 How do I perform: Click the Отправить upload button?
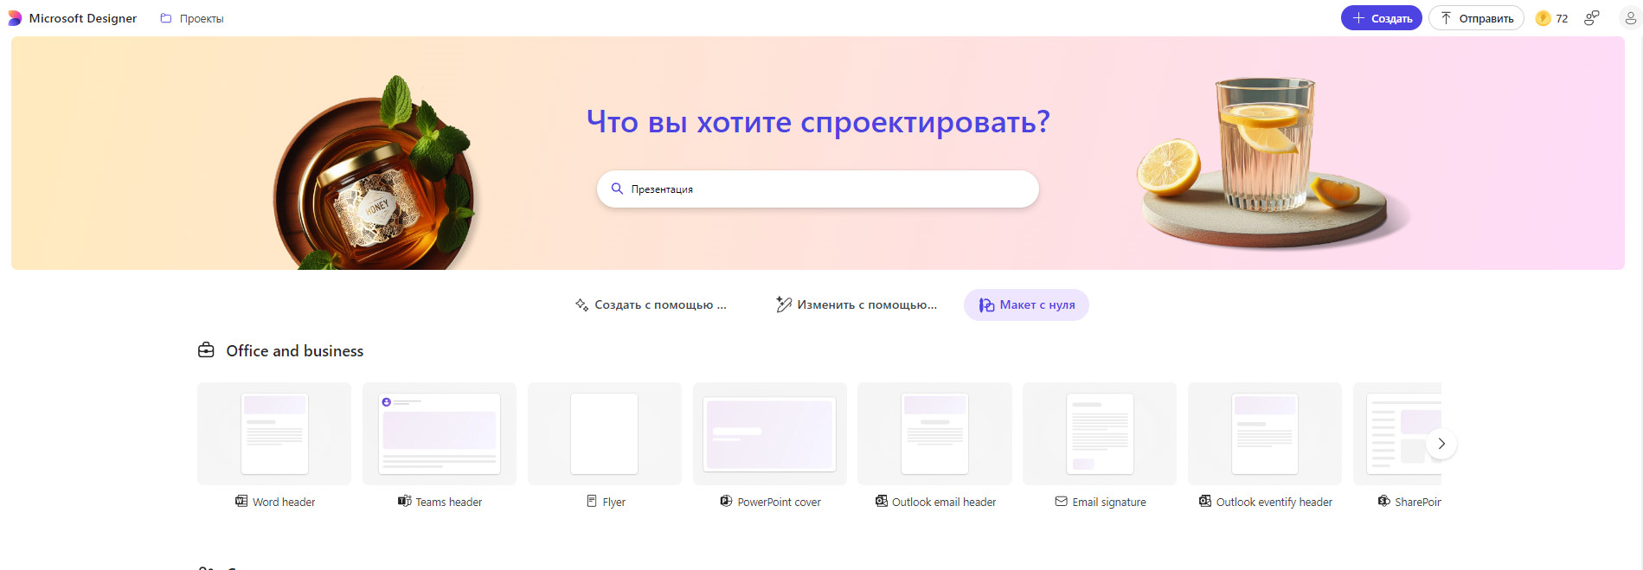pyautogui.click(x=1476, y=18)
